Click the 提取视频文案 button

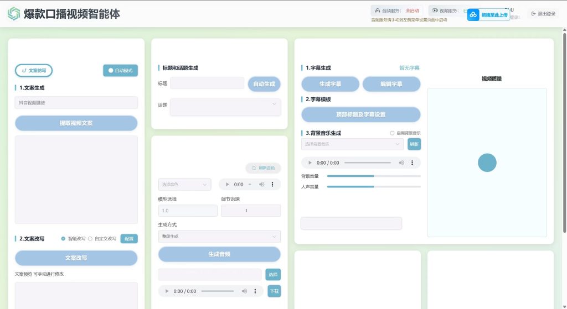[x=76, y=123]
